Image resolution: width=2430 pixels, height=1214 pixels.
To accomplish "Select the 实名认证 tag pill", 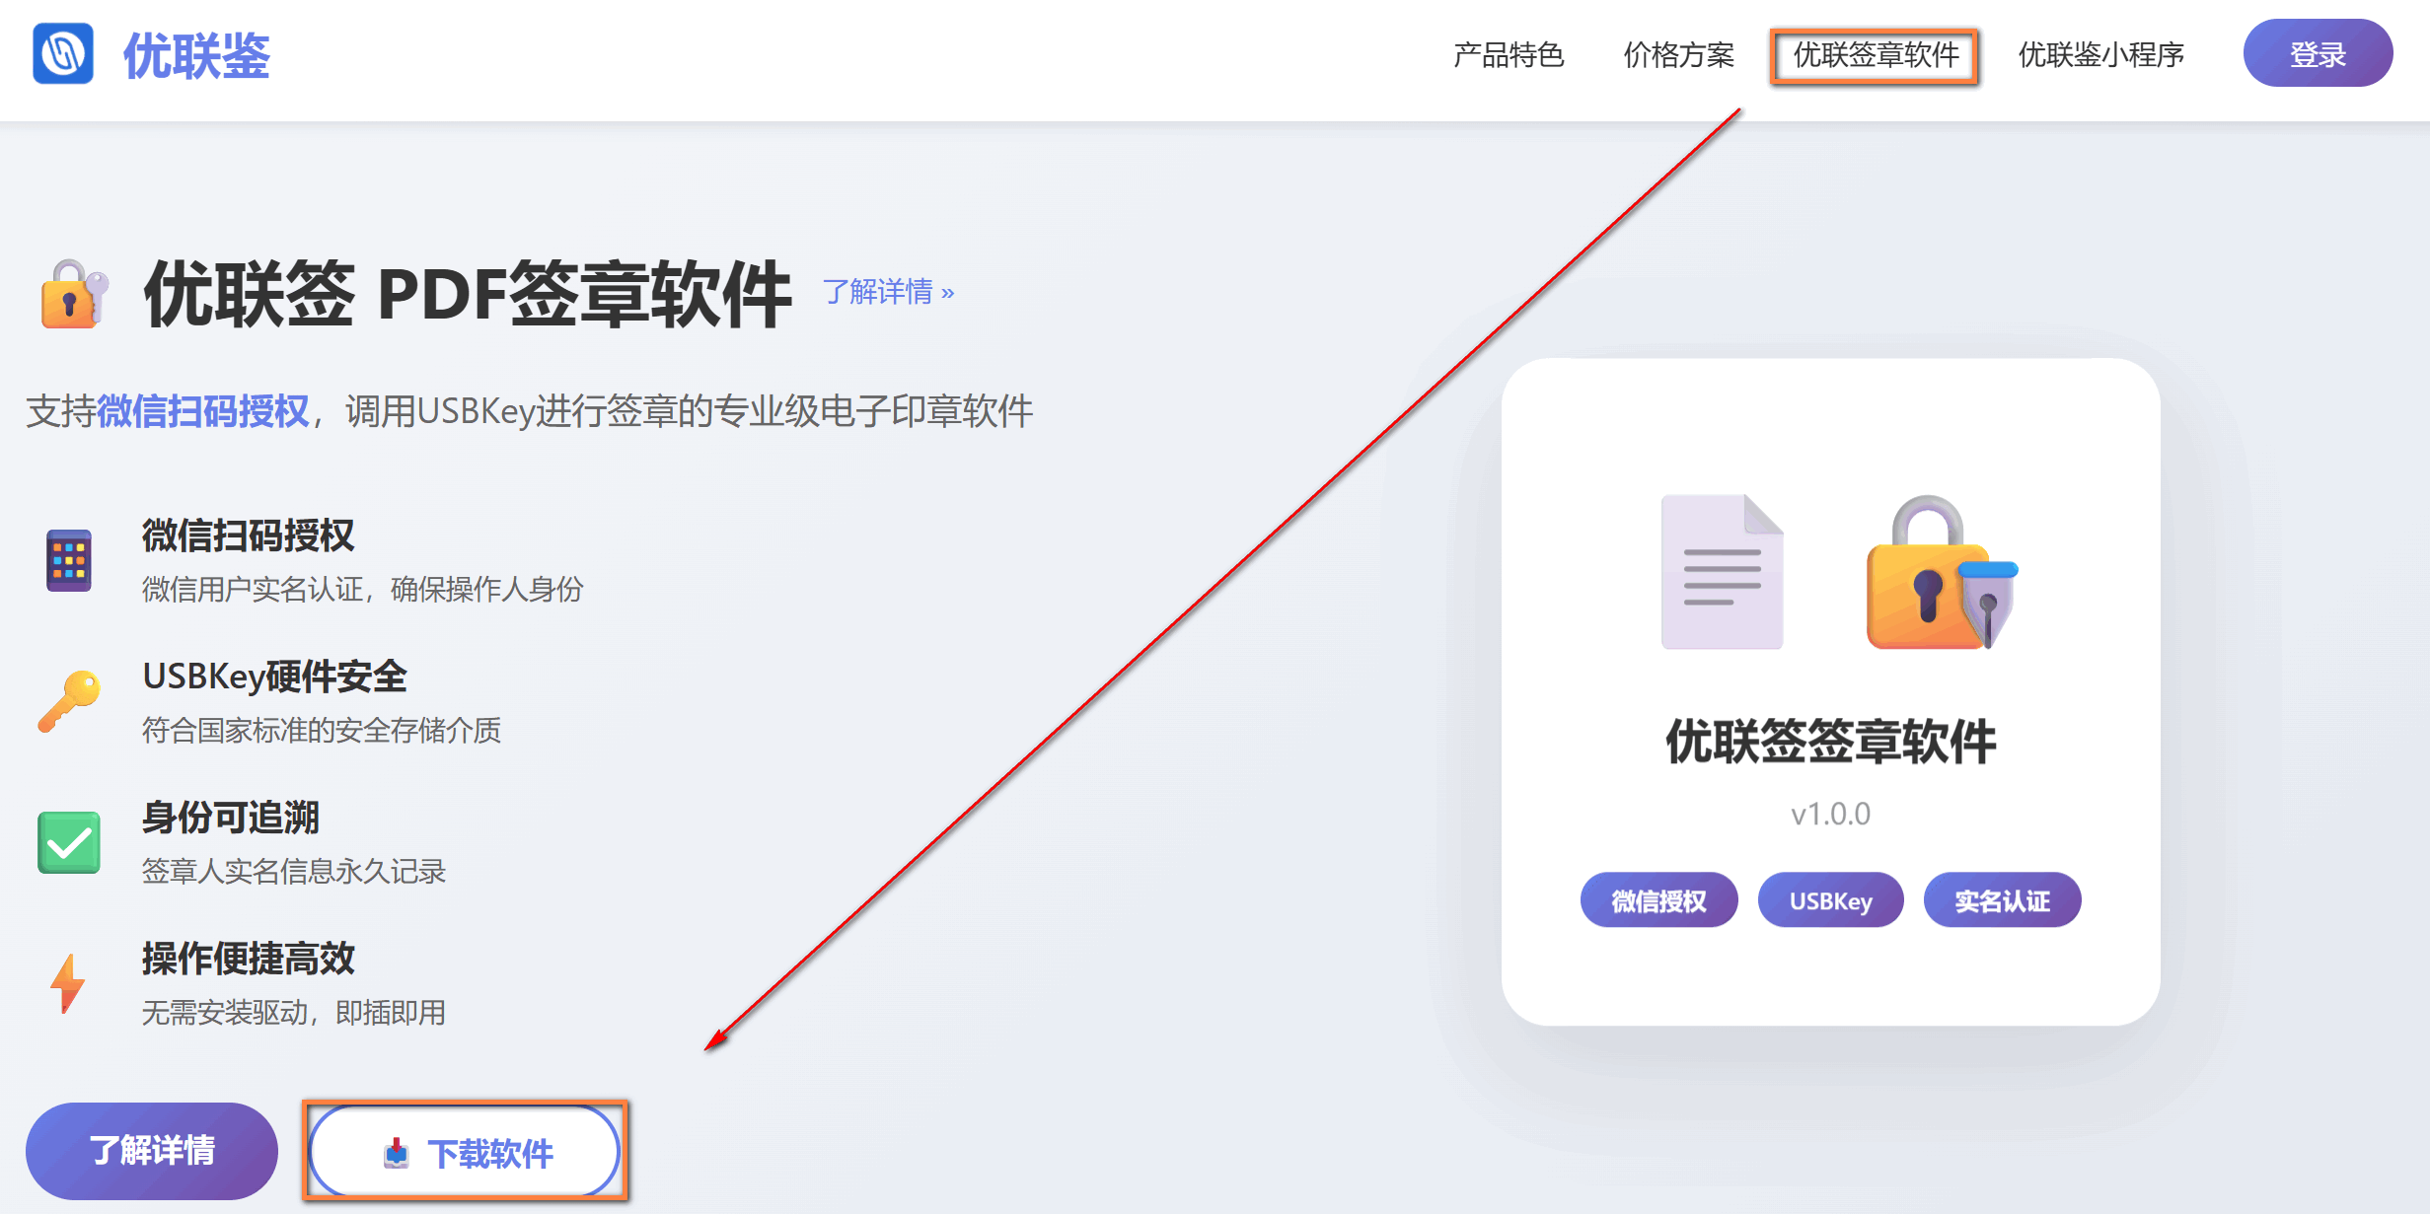I will [2002, 899].
